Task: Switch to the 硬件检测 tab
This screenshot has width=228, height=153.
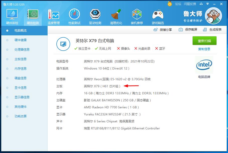Action: pos(33,16)
